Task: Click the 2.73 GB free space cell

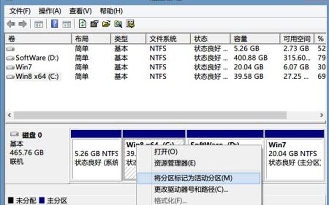Action: [296, 49]
